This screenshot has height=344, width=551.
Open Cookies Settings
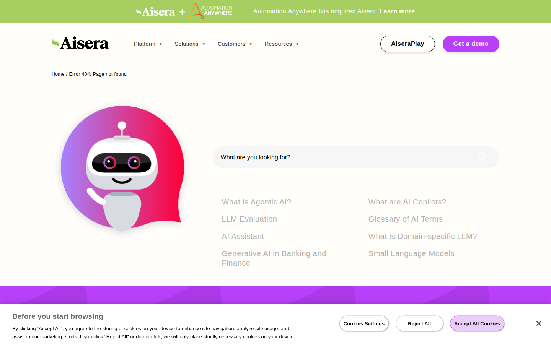point(364,323)
